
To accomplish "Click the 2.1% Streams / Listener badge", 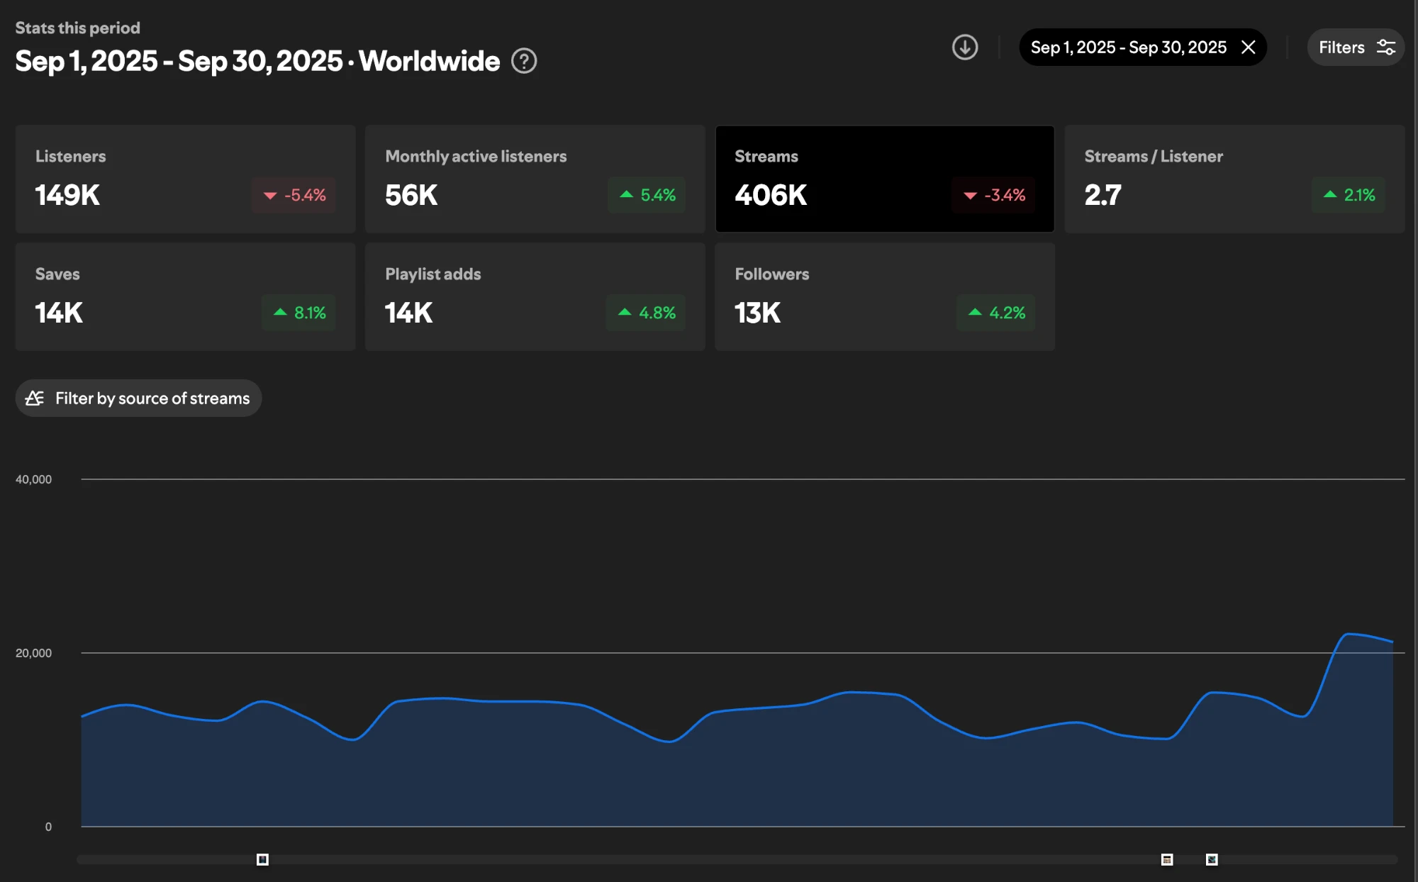I will [1348, 195].
